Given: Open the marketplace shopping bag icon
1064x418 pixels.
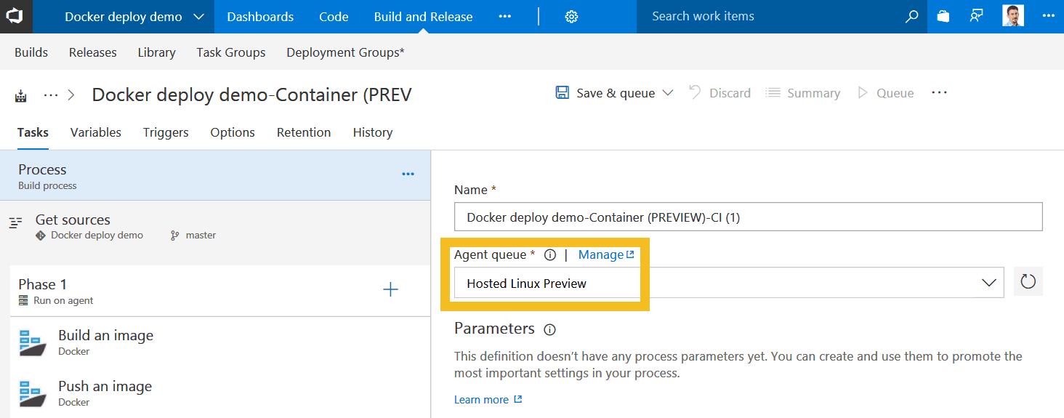Looking at the screenshot, I should pyautogui.click(x=943, y=16).
